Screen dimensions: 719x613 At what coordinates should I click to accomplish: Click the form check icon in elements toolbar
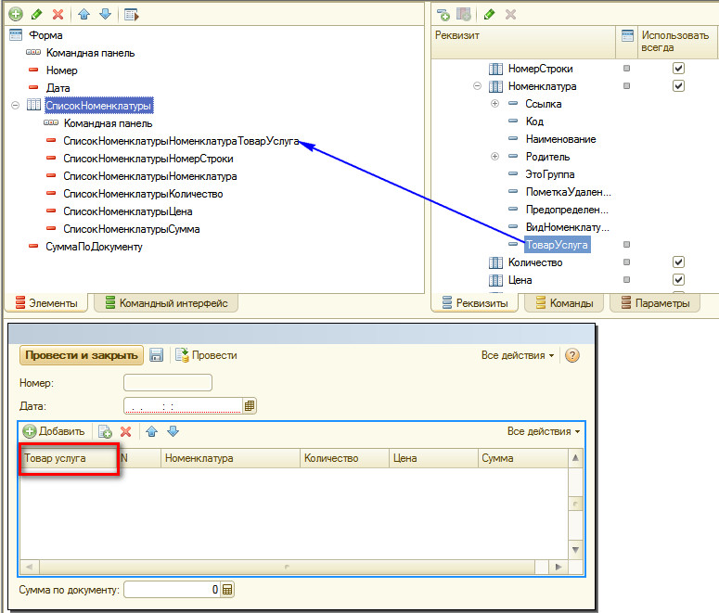[x=131, y=15]
